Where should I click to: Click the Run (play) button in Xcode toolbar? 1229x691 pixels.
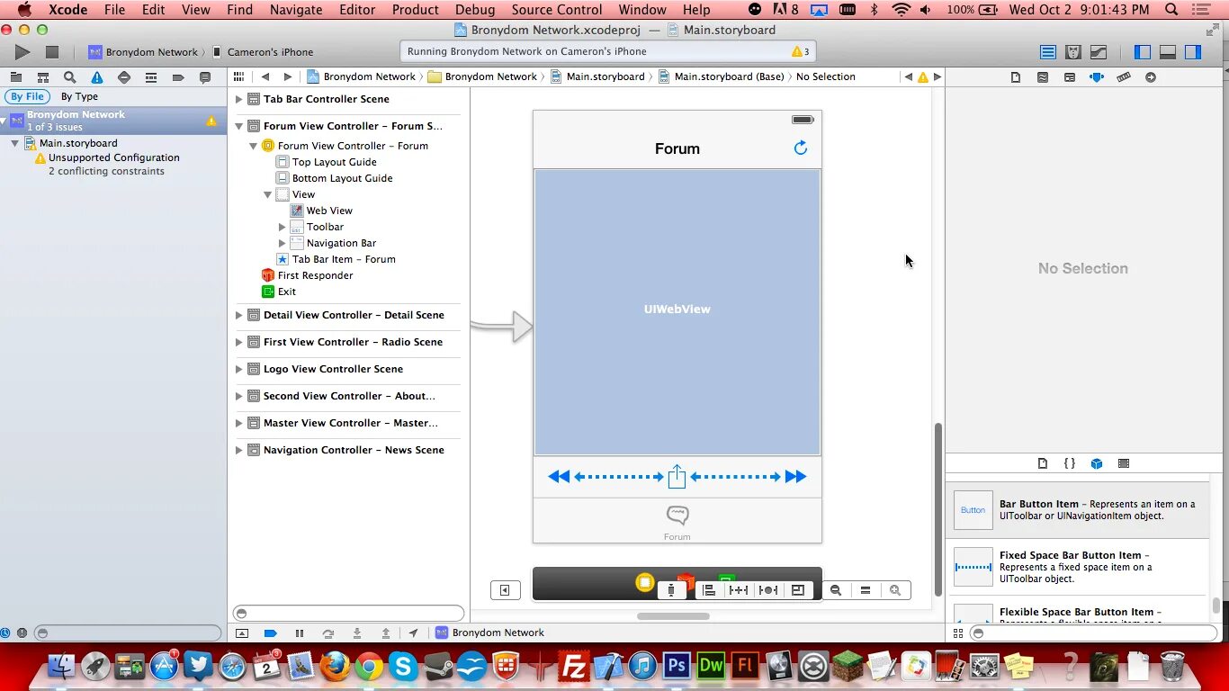coord(23,52)
